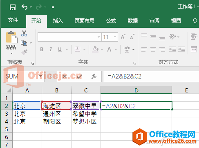Toggle wrap text icon

click(x=194, y=36)
